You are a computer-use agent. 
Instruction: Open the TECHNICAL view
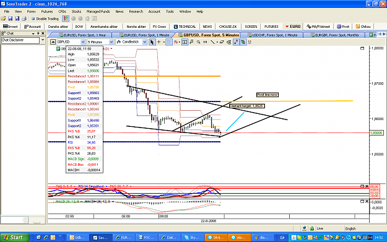tap(185, 27)
